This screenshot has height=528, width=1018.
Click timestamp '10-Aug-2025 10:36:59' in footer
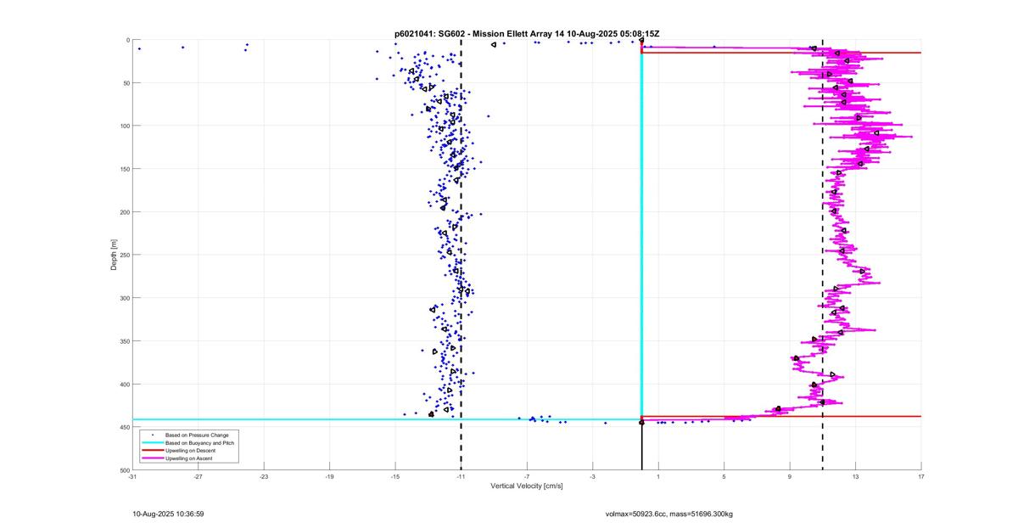coord(168,514)
